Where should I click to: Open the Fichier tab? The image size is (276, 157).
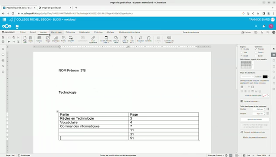(23, 32)
